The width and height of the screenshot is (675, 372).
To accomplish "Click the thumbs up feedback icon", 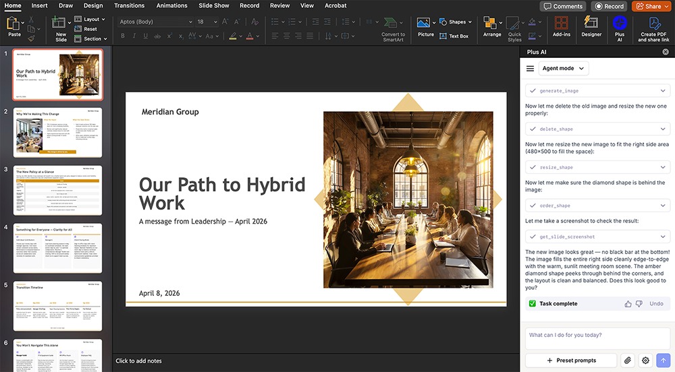I will [628, 304].
